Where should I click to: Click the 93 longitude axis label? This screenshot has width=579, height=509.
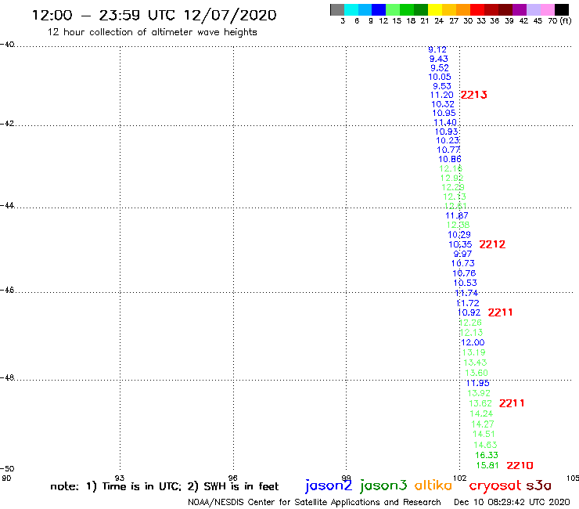[x=120, y=478]
